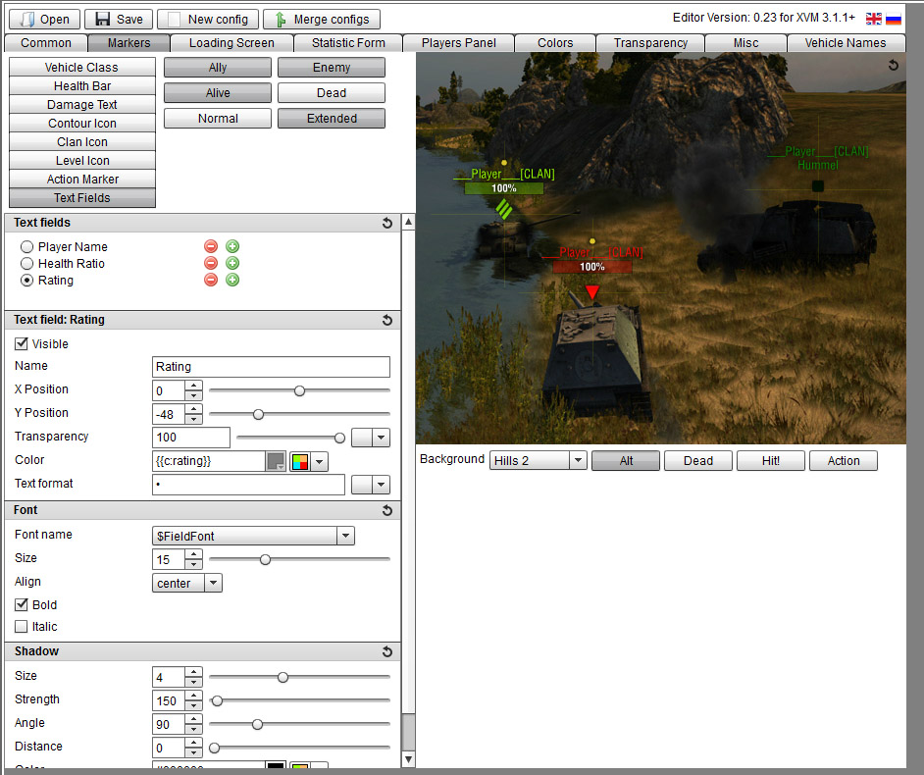Toggle the Visible checkbox
The image size is (924, 775).
22,343
